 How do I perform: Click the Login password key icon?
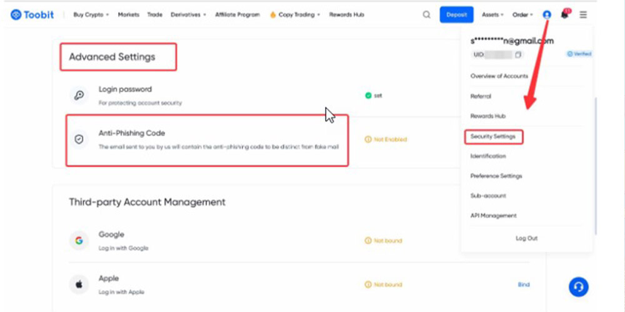[79, 95]
